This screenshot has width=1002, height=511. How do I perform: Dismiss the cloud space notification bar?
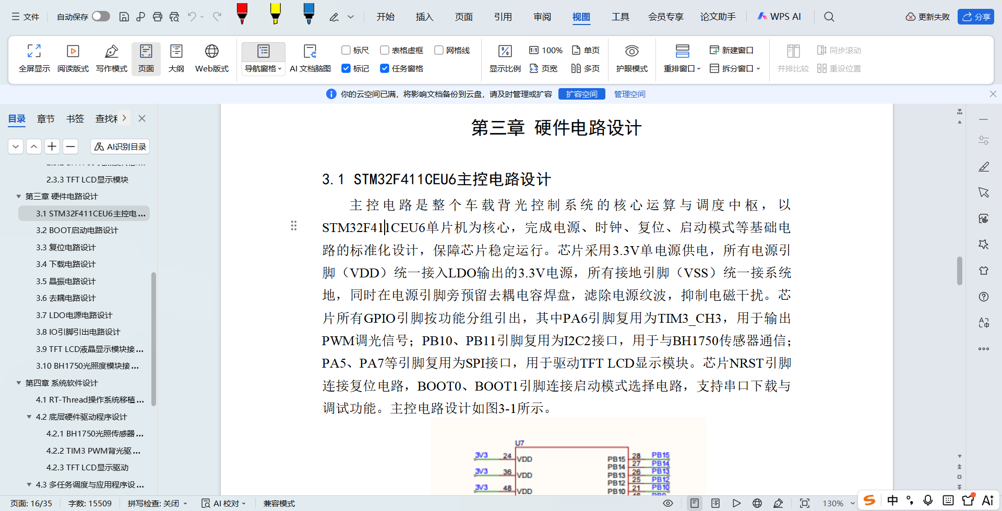coord(993,94)
